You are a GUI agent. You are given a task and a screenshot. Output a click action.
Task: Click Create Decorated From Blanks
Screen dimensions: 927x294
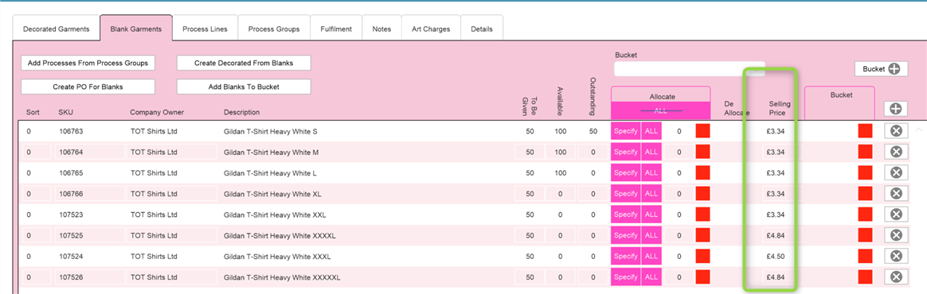(x=244, y=63)
